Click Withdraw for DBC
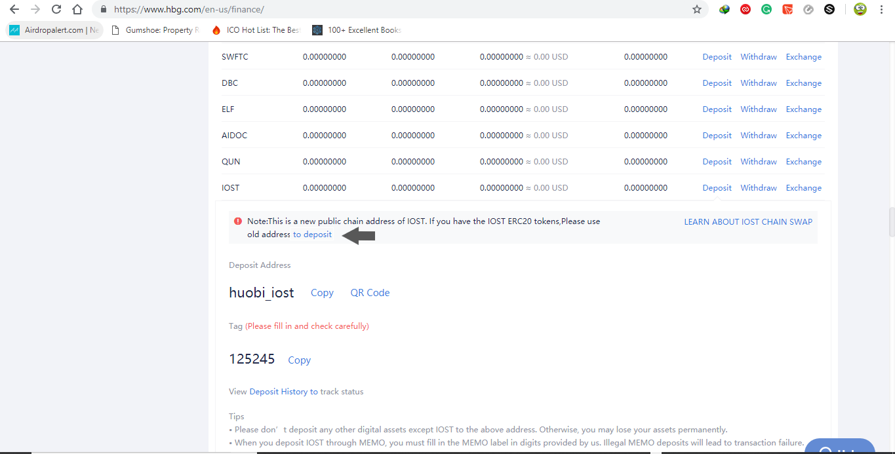This screenshot has height=454, width=895. 759,83
